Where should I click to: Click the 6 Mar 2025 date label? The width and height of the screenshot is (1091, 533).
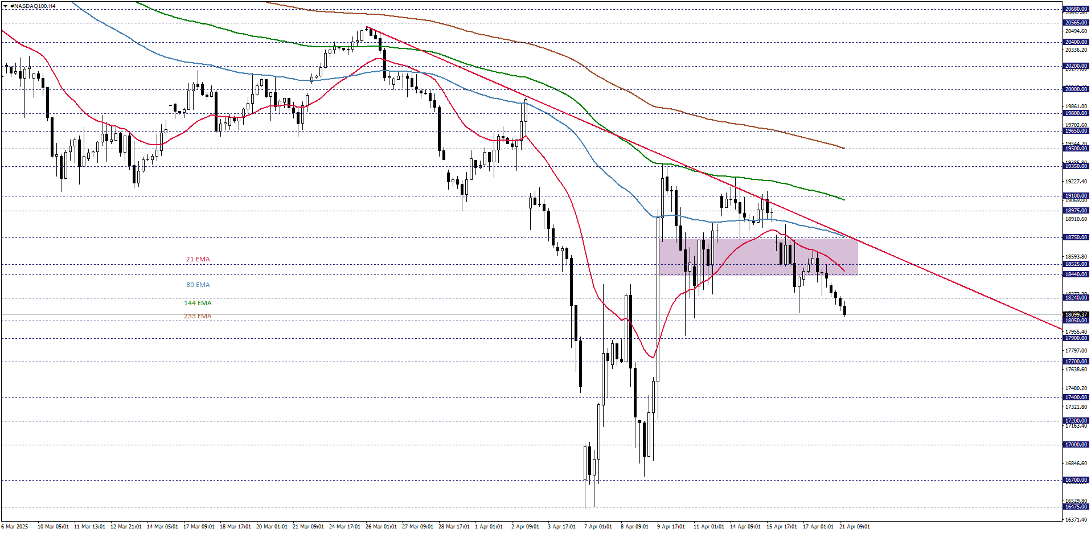point(15,527)
